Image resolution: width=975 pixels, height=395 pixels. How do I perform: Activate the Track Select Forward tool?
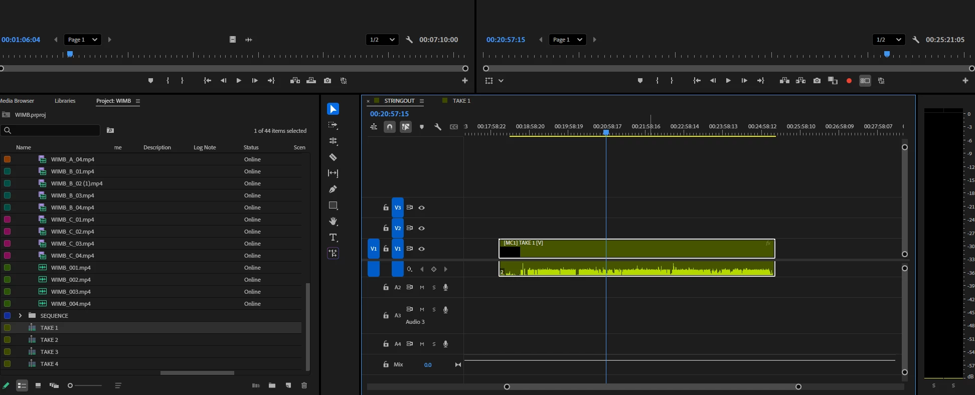pos(333,125)
